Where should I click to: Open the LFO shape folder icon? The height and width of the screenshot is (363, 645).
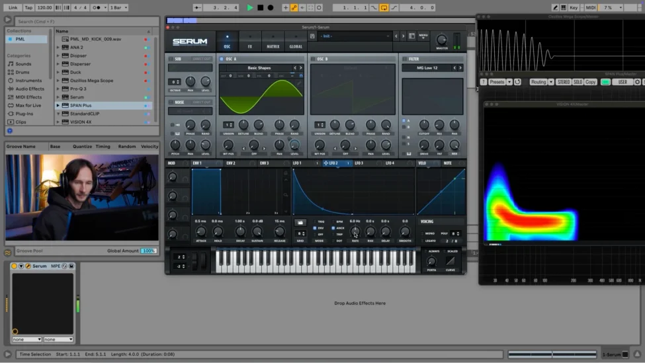coord(300,222)
